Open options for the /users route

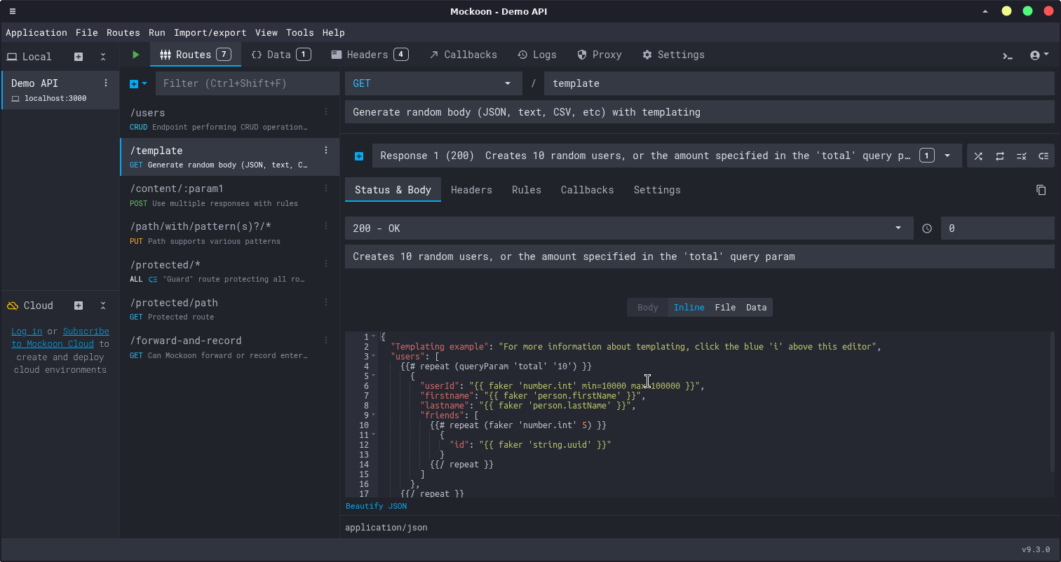325,112
